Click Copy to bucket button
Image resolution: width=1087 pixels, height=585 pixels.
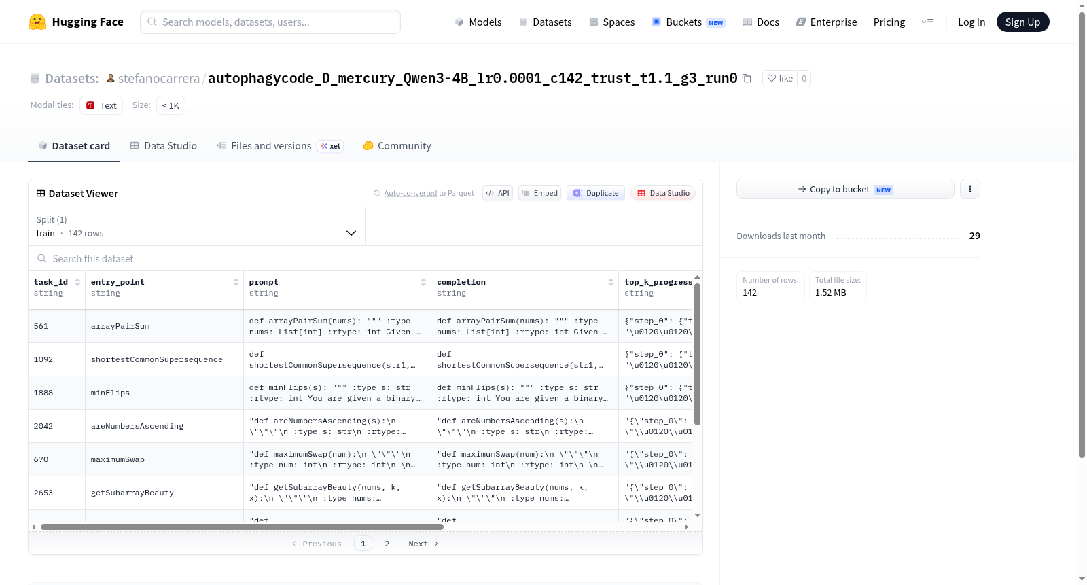(x=845, y=189)
